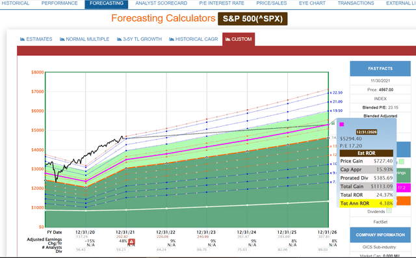Click the FactSet label in the sidebar
Viewport: 416px width, 258px height.
click(380, 222)
